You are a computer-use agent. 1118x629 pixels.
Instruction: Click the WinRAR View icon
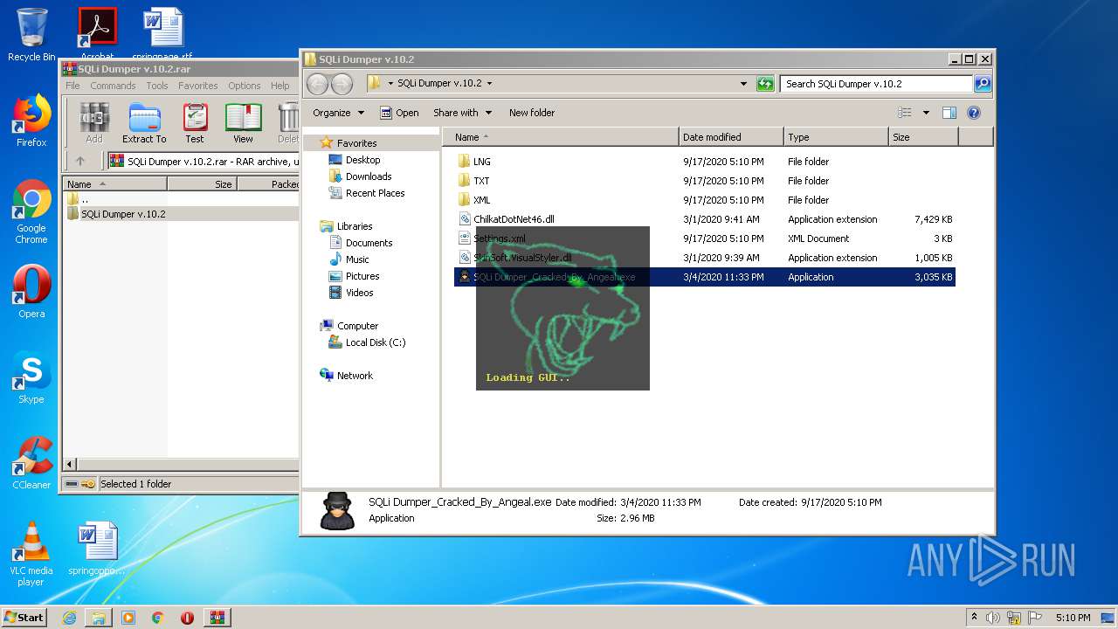[243, 123]
